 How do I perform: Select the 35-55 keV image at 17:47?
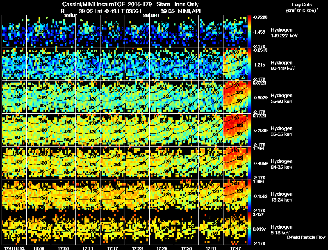(235, 130)
